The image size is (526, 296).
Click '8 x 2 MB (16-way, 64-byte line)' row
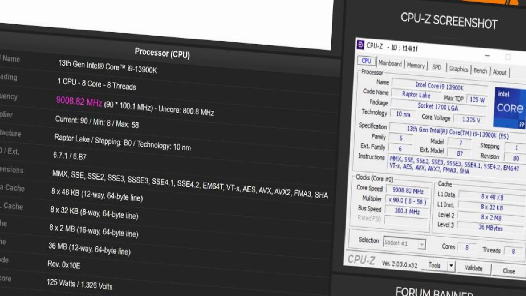pos(94,231)
